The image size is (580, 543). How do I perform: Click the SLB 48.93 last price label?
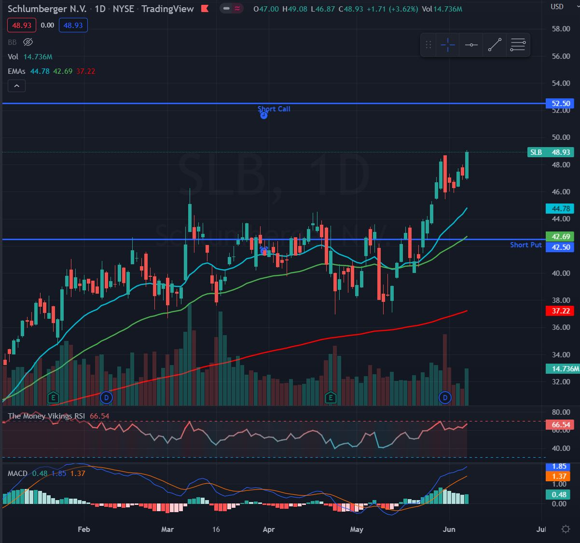(550, 152)
